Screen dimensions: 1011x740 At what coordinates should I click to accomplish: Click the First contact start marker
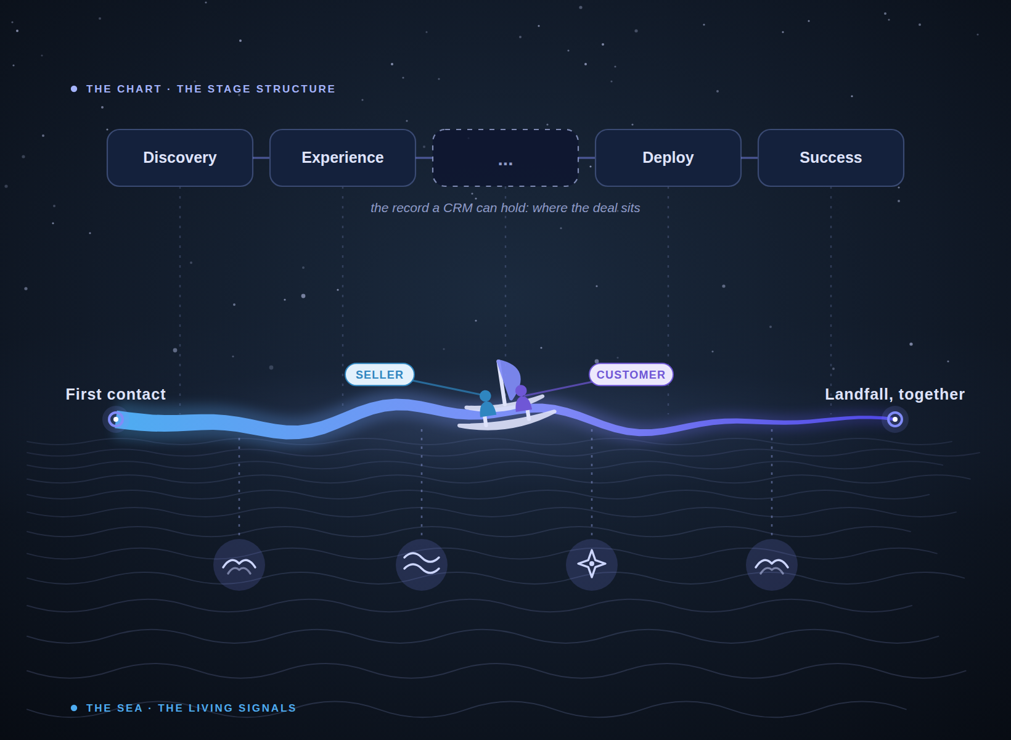pos(116,419)
